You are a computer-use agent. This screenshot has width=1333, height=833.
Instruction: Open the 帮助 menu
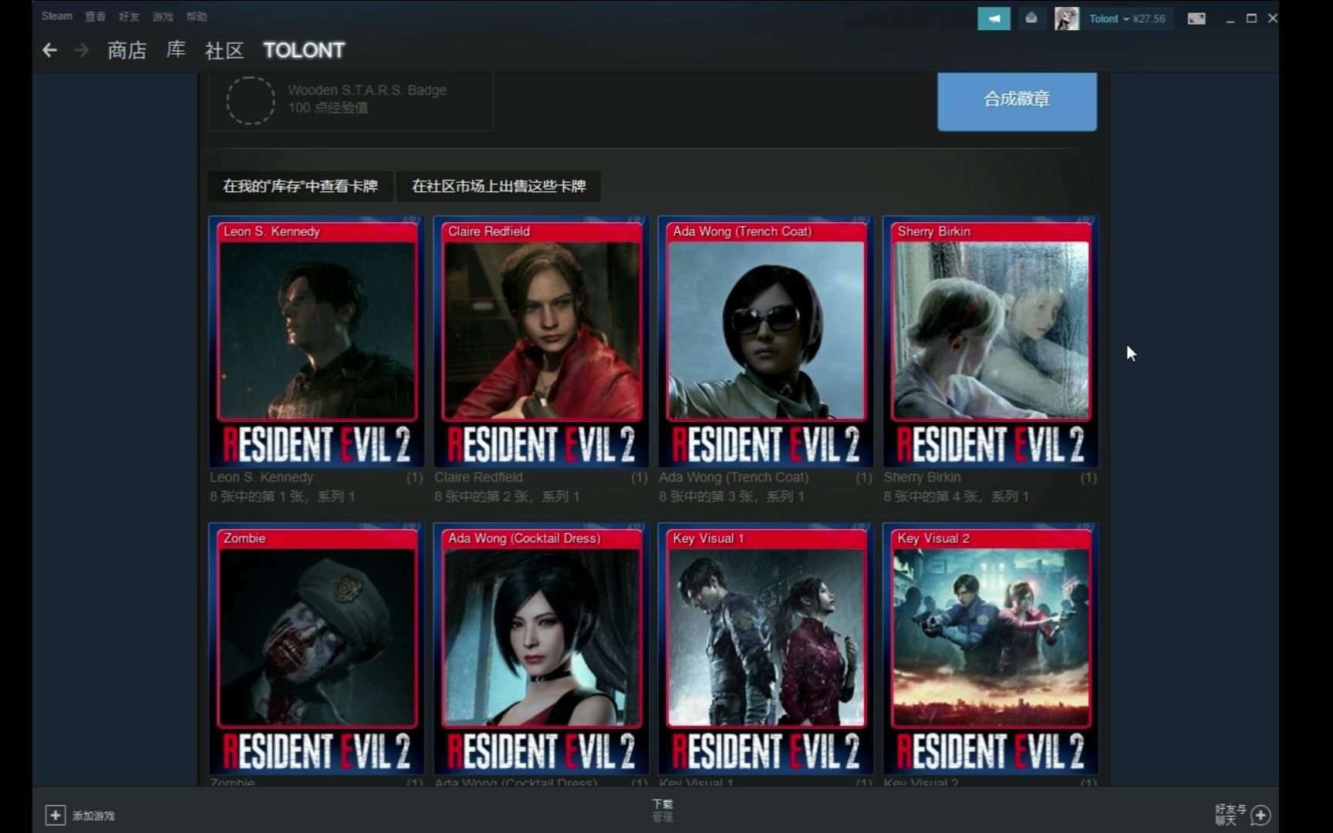coord(197,16)
